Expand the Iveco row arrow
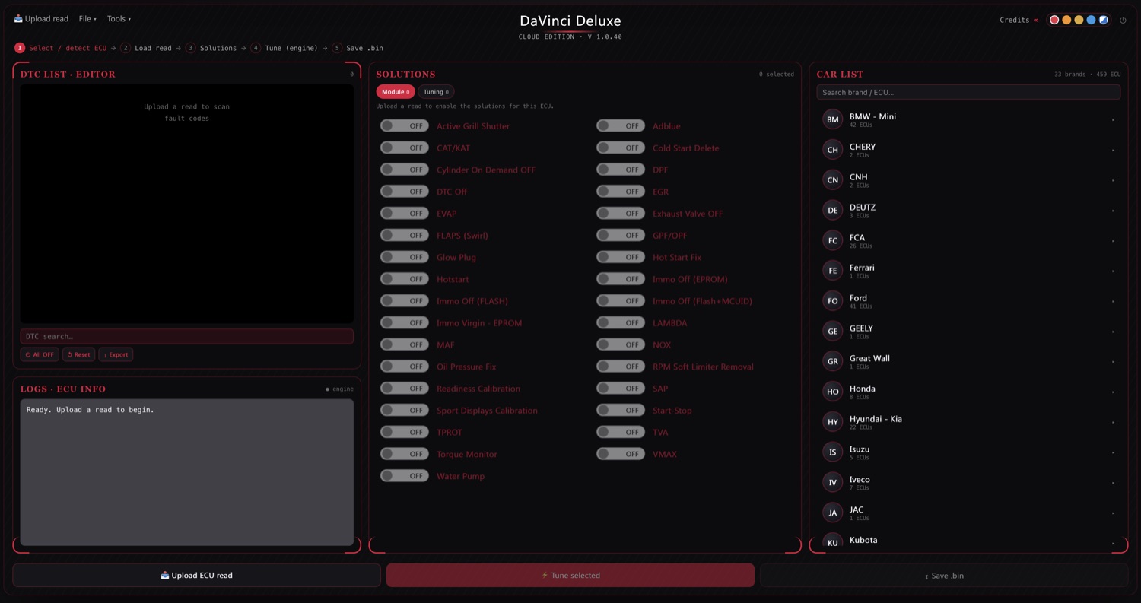 pos(1113,483)
